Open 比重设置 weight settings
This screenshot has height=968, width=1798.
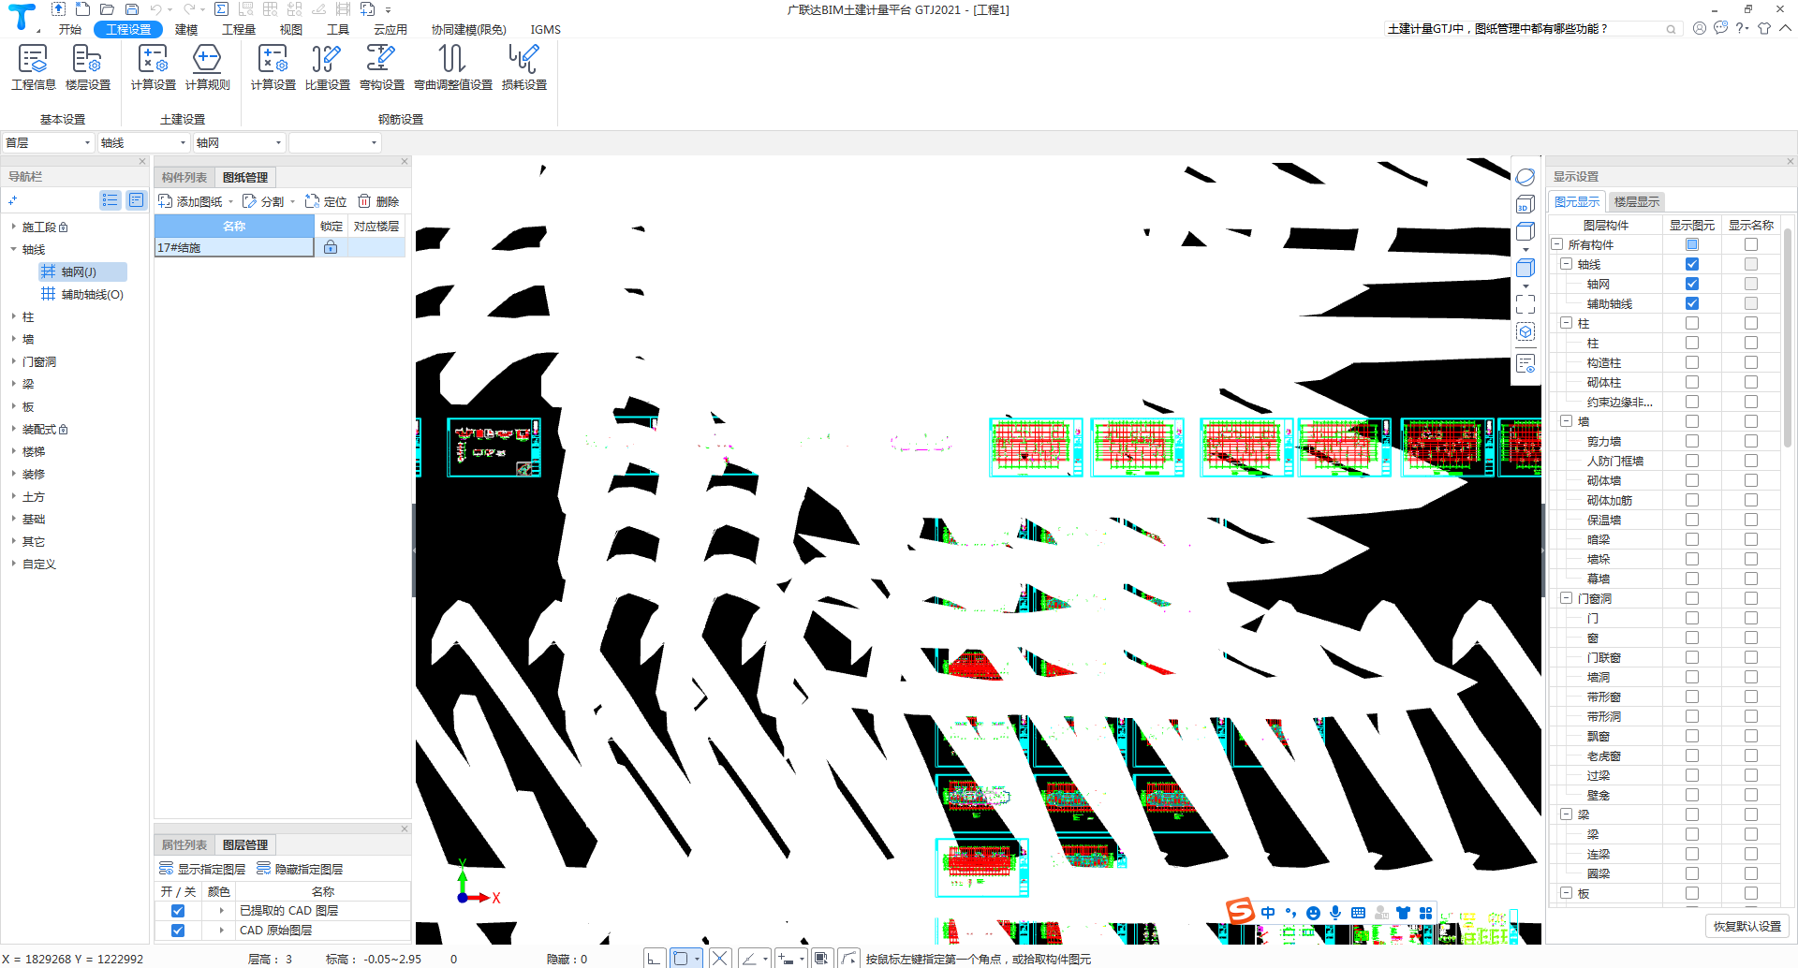point(327,67)
